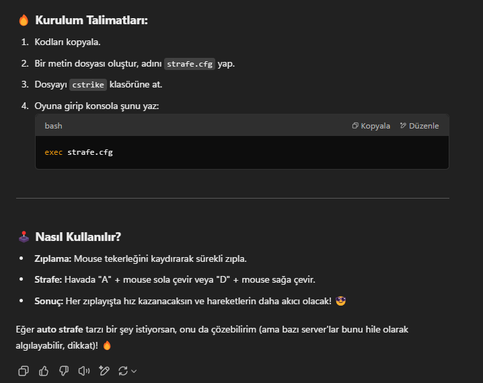Give the response a thumbs up
The height and width of the screenshot is (383, 483).
44,371
